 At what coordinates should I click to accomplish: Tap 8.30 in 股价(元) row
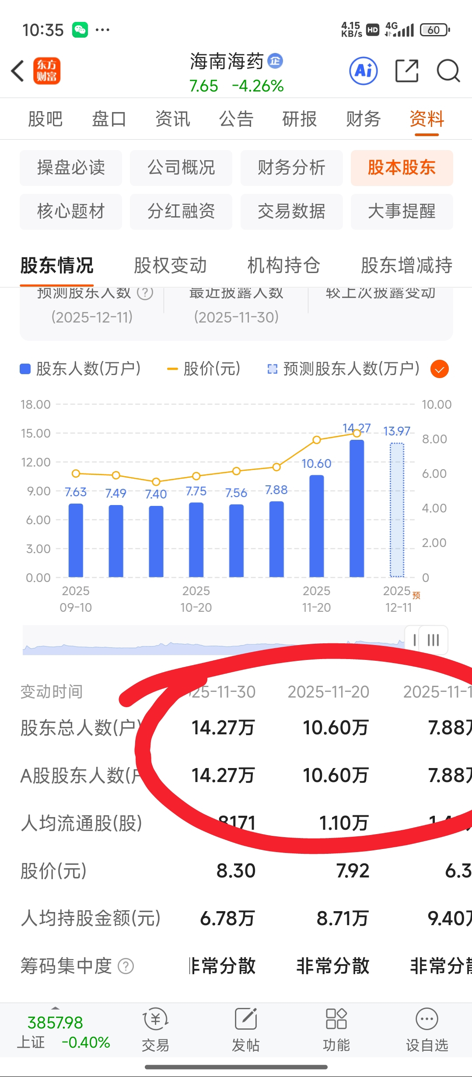[x=236, y=871]
